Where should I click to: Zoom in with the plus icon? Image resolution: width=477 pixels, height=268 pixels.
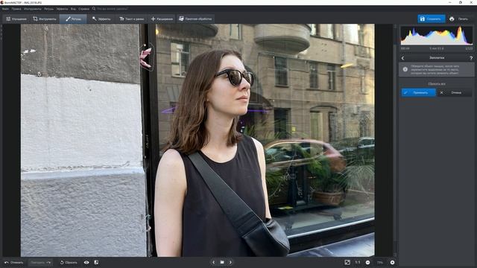pyautogui.click(x=393, y=262)
